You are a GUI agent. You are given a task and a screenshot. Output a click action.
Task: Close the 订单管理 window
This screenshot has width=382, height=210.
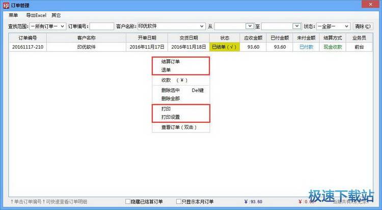[x=371, y=5]
